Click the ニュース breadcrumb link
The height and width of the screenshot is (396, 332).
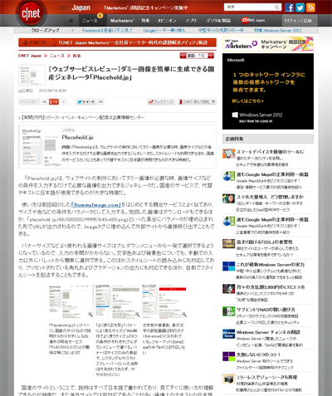pyautogui.click(x=57, y=56)
